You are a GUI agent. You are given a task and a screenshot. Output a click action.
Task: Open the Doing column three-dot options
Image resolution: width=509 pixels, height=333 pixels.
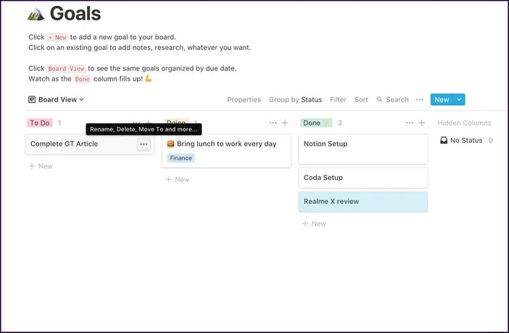coord(273,123)
